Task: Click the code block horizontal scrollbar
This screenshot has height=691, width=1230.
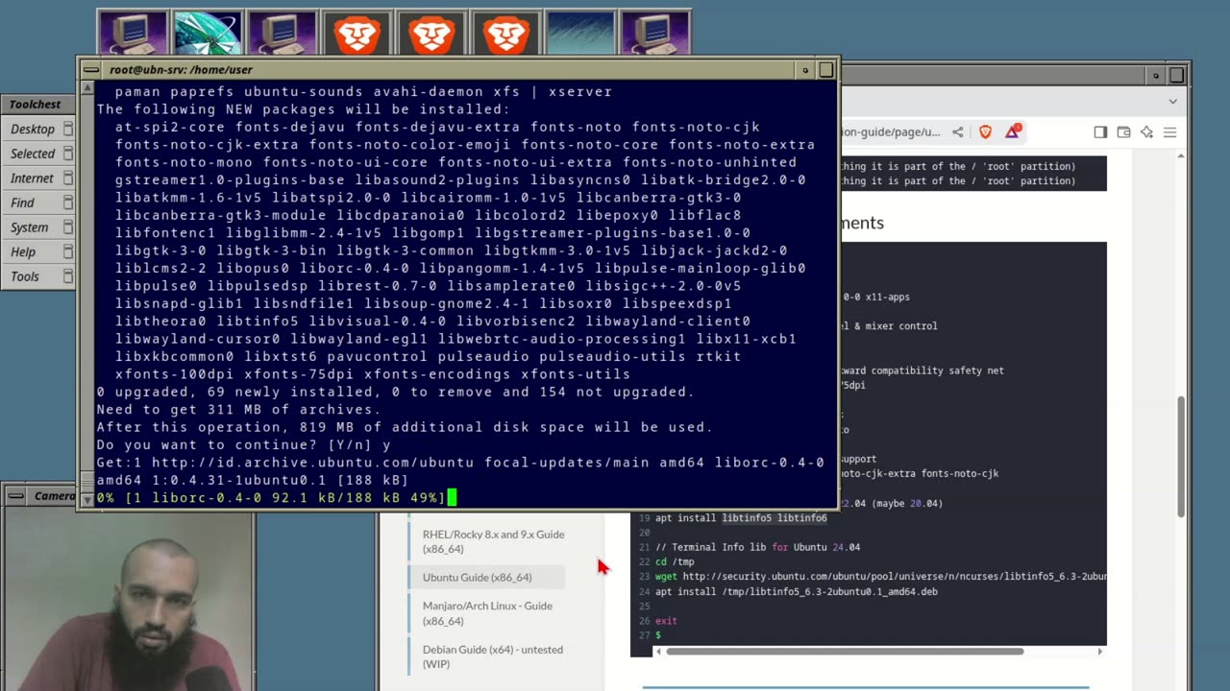Action: coord(845,652)
